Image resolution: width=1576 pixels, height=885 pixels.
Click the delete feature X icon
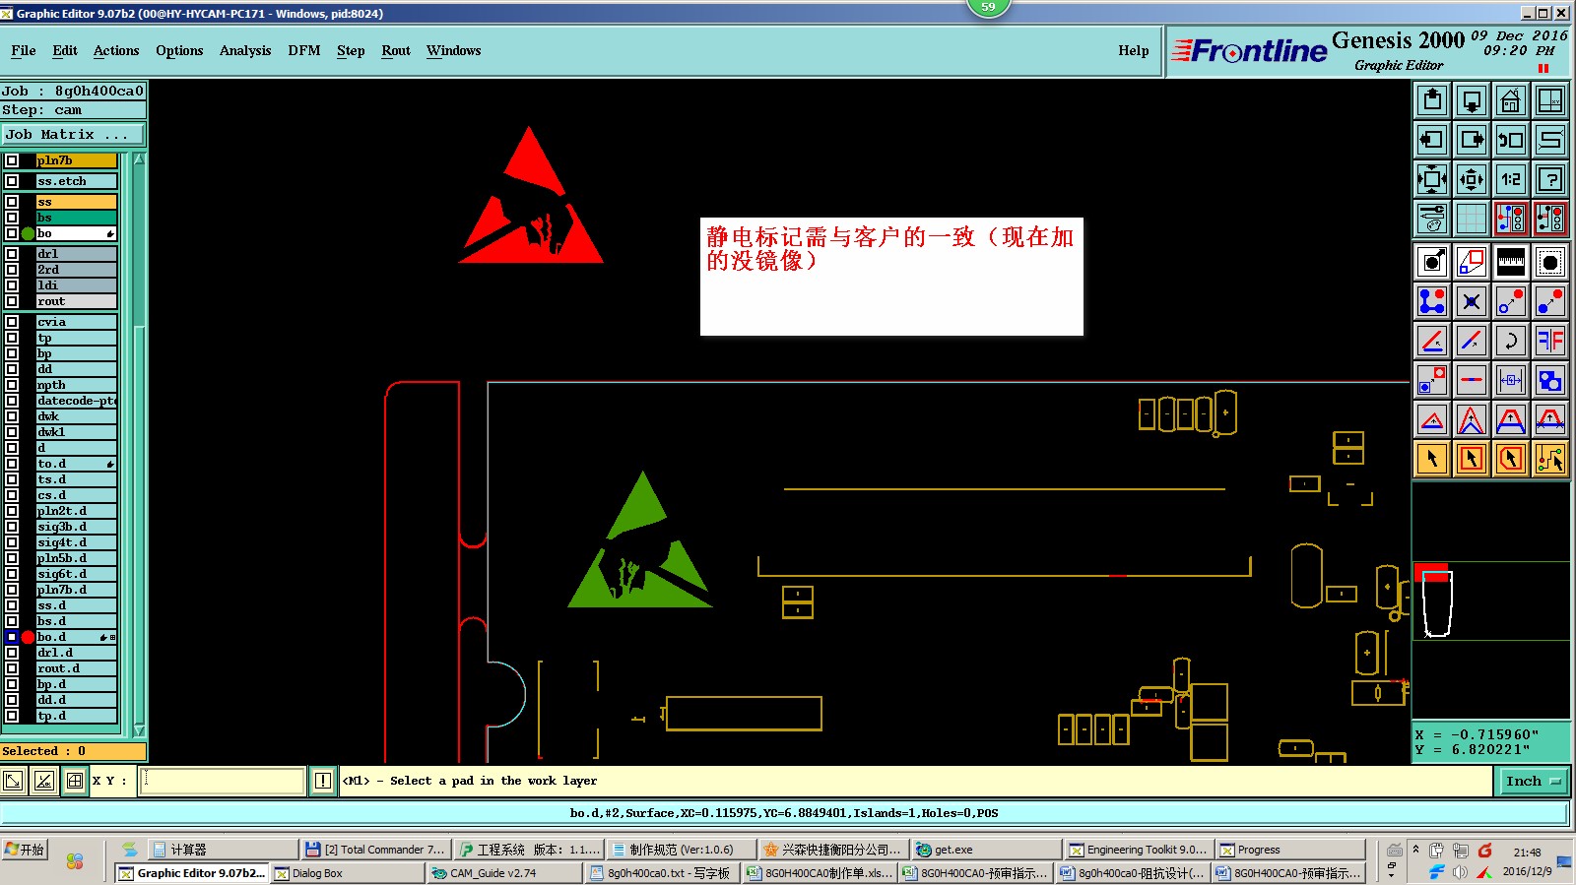1472,301
